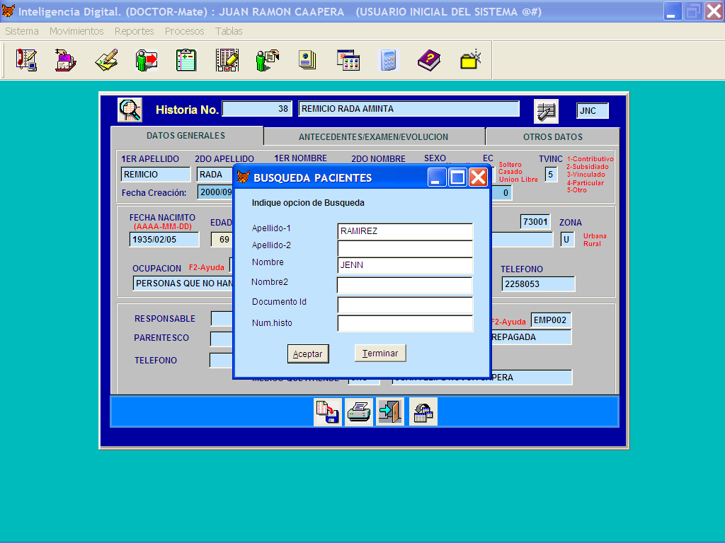Click the yellow folder with sparkle icon

point(470,60)
